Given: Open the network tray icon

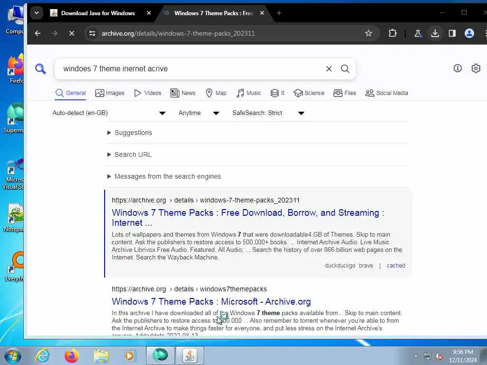Looking at the screenshot, I should 428,356.
